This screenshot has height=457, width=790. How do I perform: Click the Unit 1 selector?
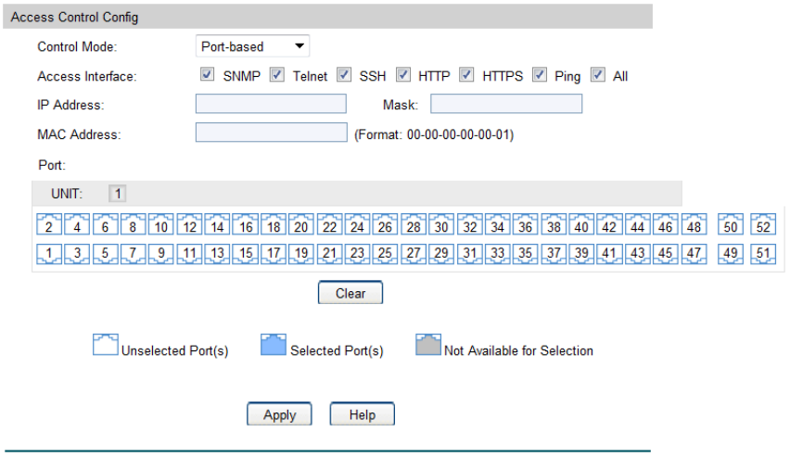(118, 194)
